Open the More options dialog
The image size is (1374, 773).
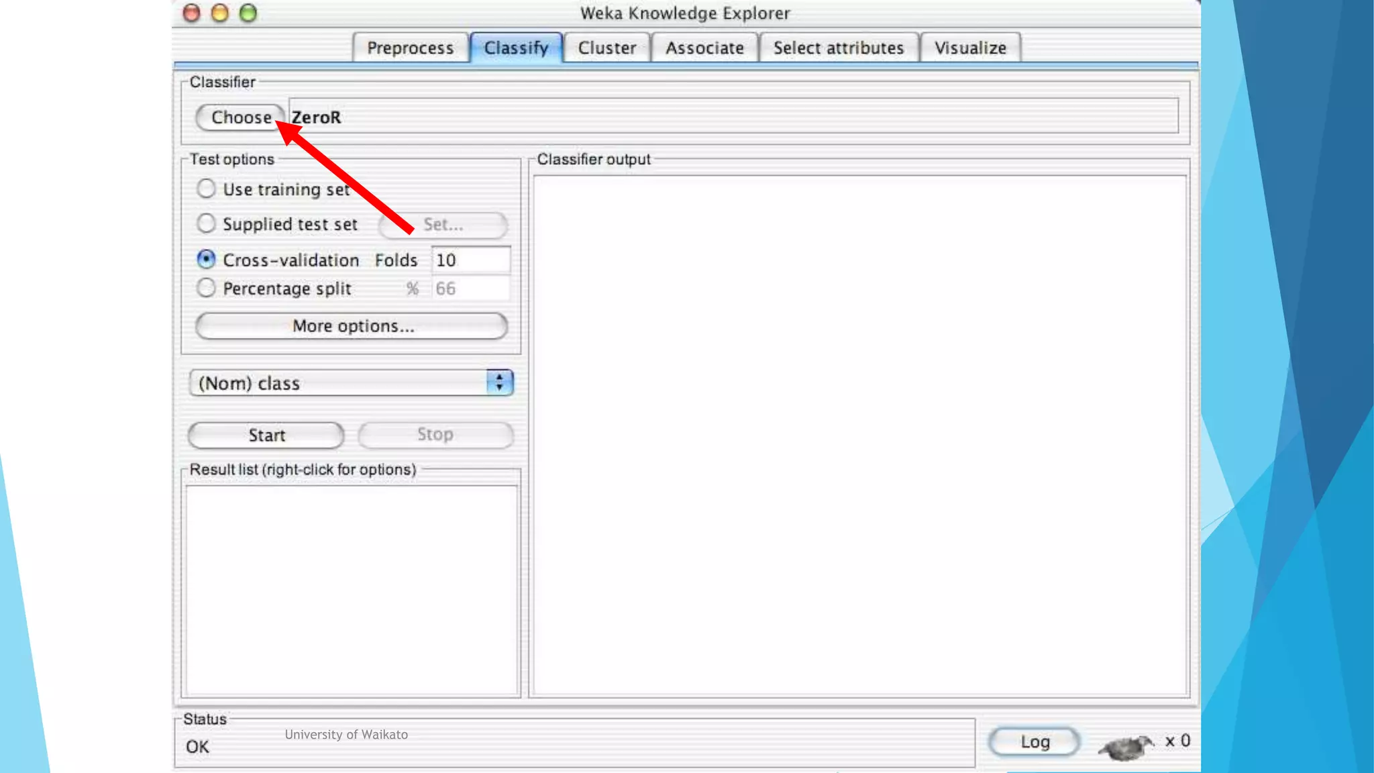[x=352, y=326]
